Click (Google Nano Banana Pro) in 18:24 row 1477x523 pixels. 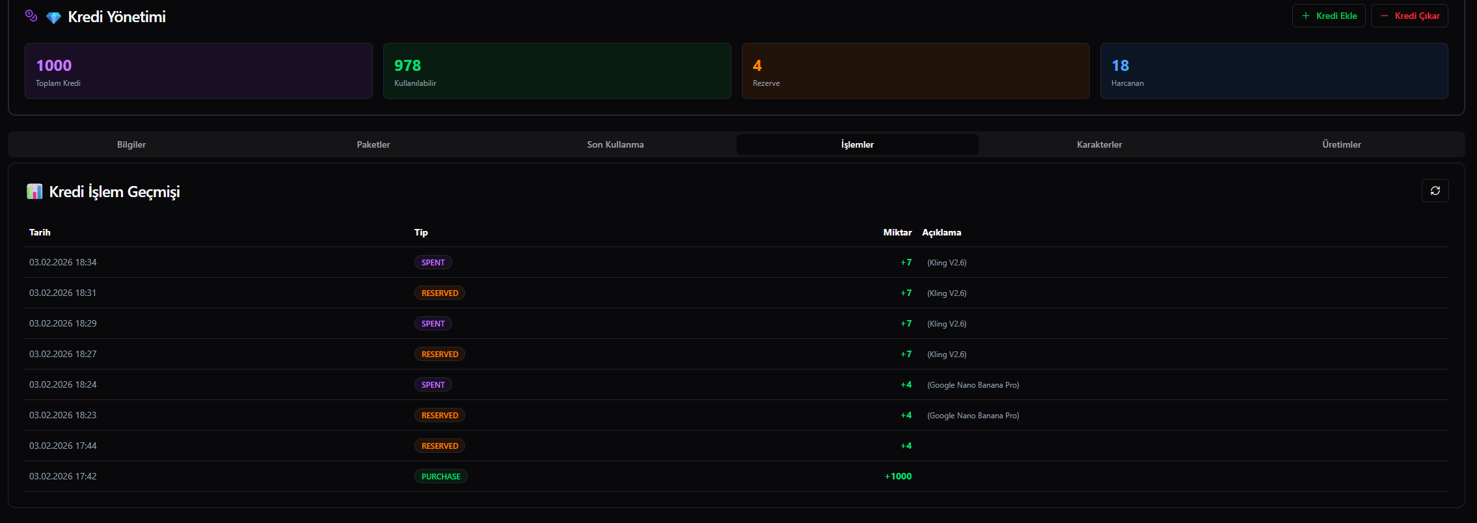click(x=973, y=385)
